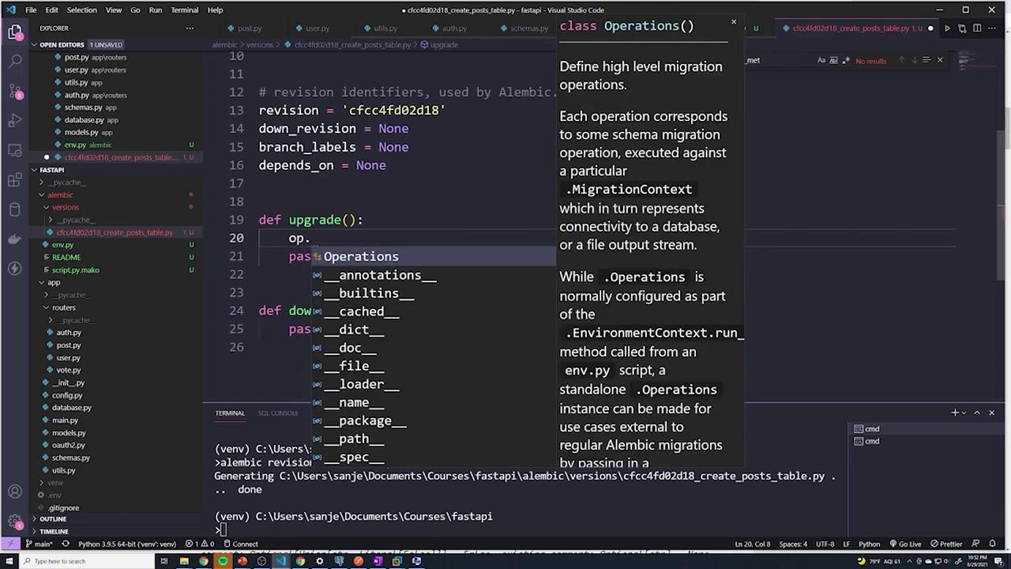
Task: Toggle Use Regular Expression in find widget
Action: [847, 61]
